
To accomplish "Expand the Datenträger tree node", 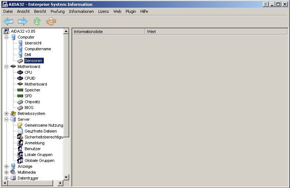I will [6, 178].
